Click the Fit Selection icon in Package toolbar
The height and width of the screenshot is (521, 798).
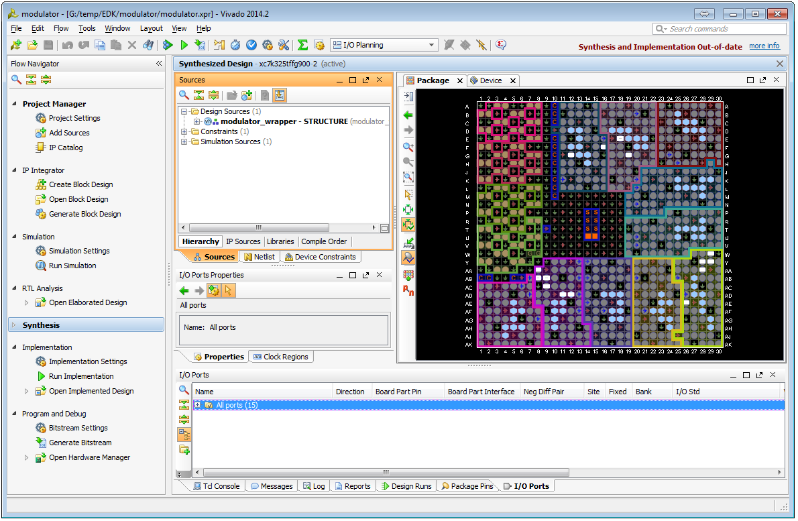coord(408,209)
